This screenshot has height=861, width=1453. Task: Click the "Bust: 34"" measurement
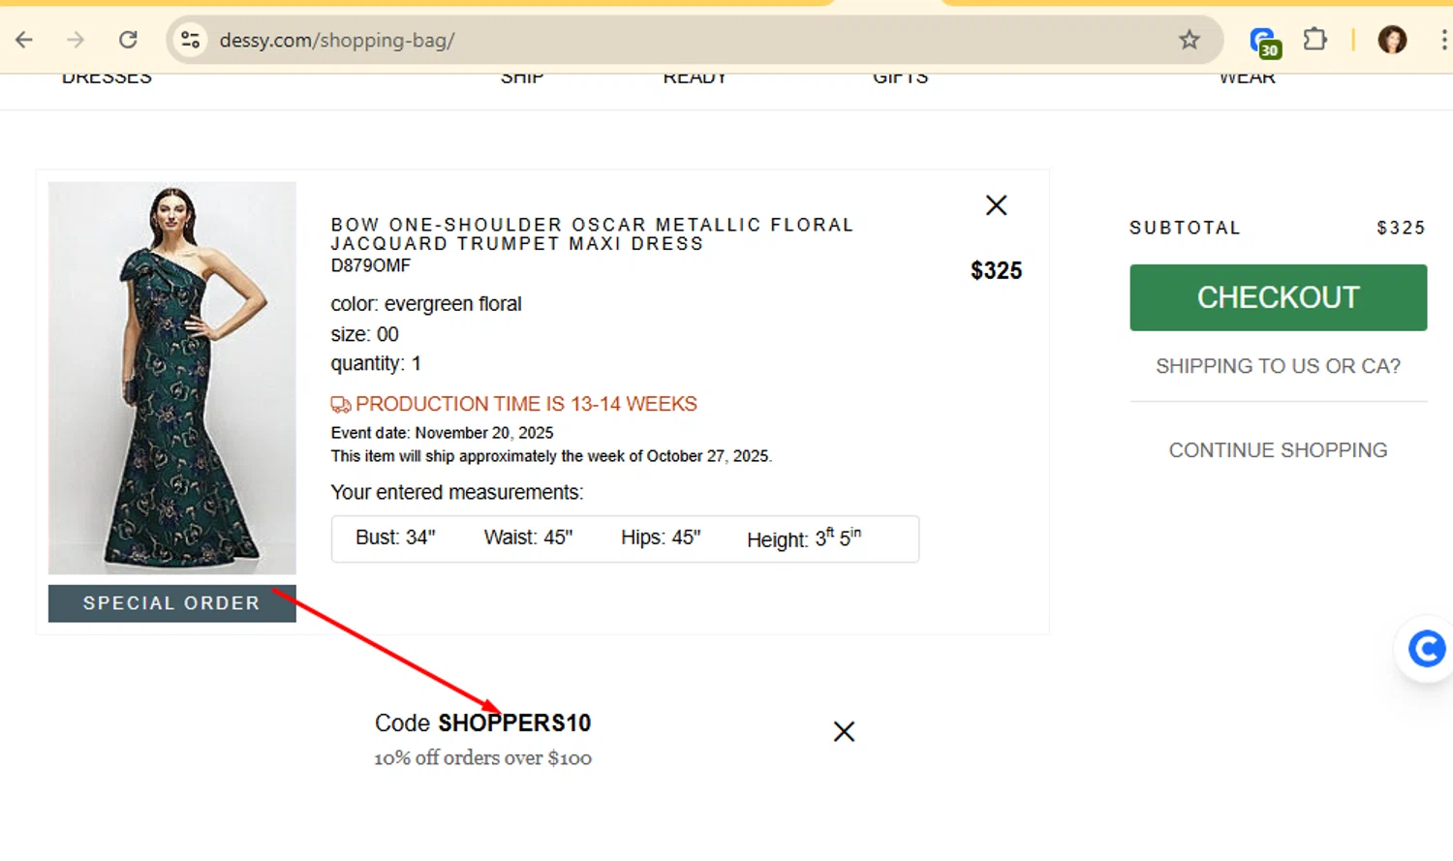395,538
